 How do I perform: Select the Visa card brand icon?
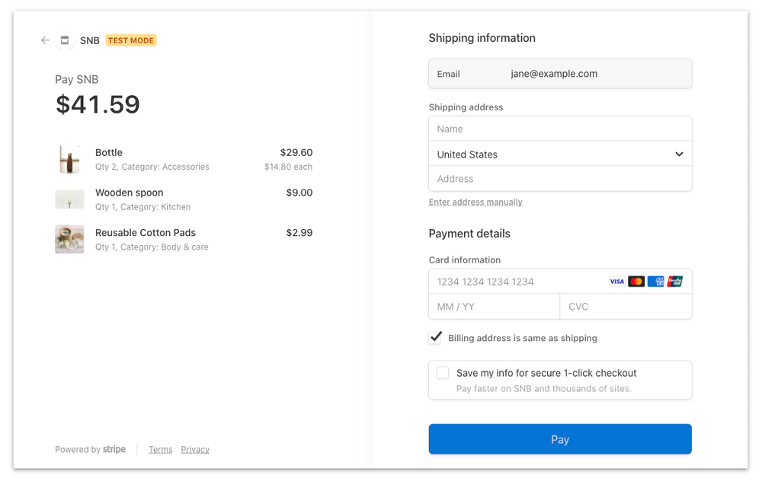[x=616, y=281]
